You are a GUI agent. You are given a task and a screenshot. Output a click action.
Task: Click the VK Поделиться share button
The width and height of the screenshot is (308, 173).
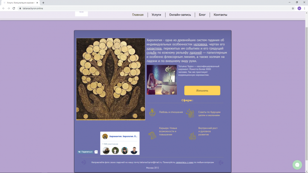(x=85, y=152)
